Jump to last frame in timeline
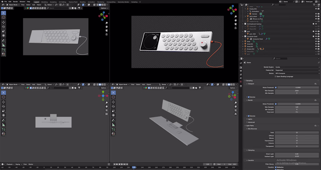Image resolution: width=321 pixels, height=170 pixels. tap(127, 164)
